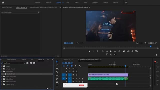Filter by 32-bit Color effects icon
The height and width of the screenshot is (90, 160).
(x=31, y=63)
